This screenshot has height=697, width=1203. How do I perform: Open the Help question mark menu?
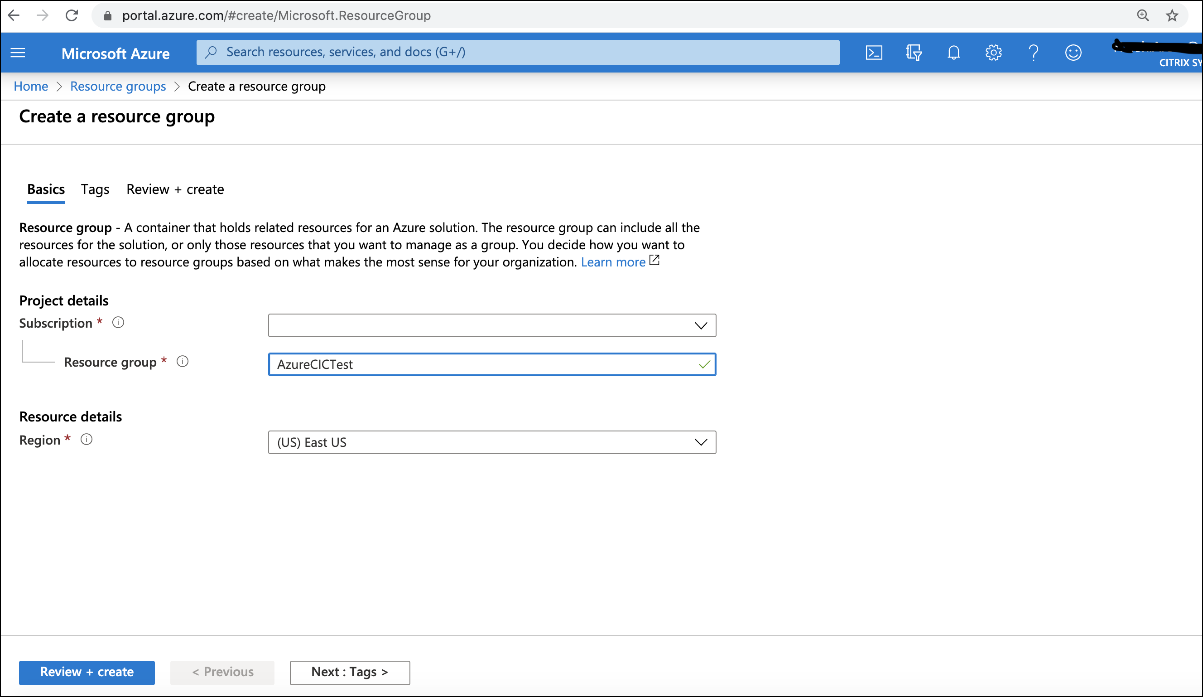[1034, 53]
